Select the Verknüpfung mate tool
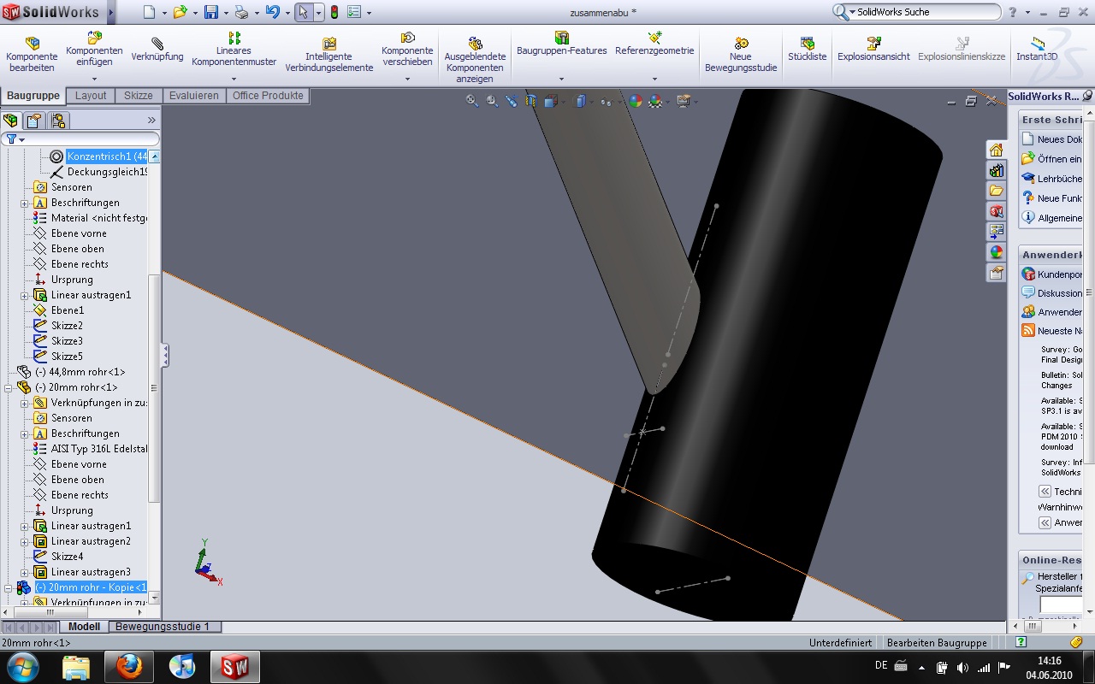1095x684 pixels. pyautogui.click(x=157, y=49)
